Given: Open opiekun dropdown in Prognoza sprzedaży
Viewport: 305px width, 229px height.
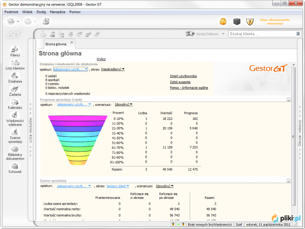Looking at the screenshot, I should point(74,105).
